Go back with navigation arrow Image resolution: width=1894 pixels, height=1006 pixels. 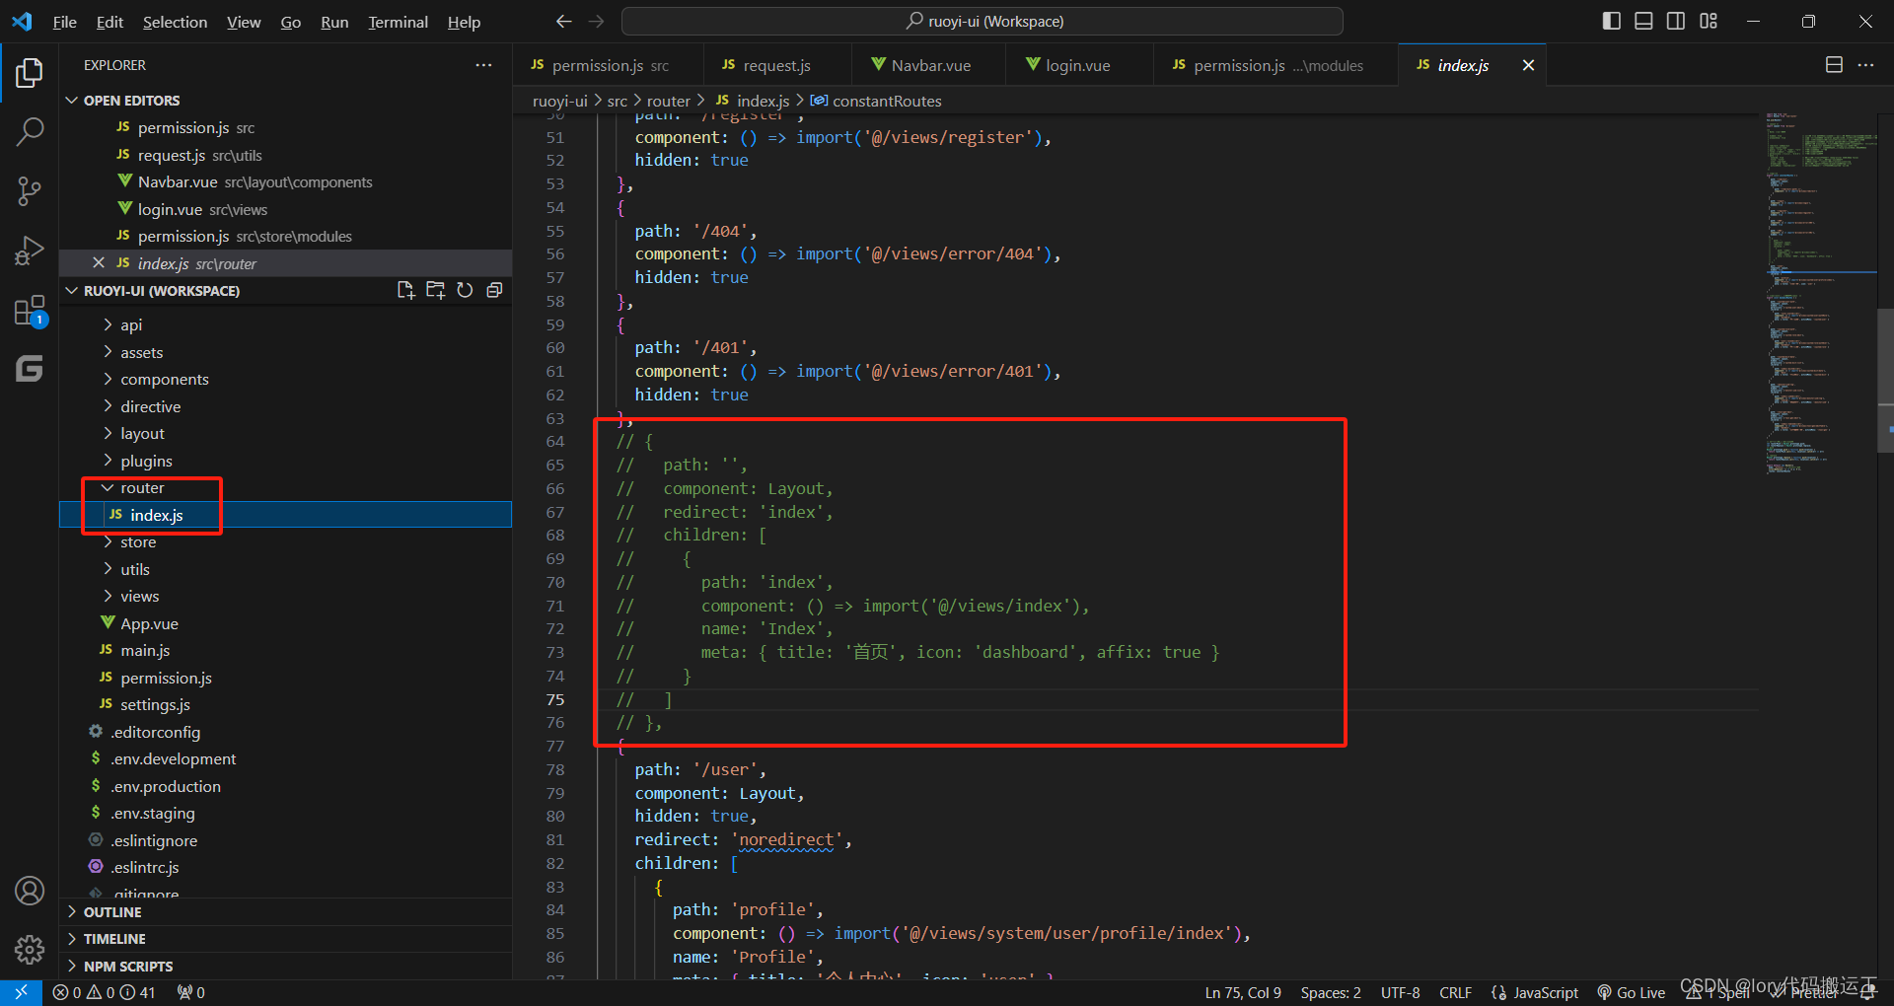(x=563, y=21)
